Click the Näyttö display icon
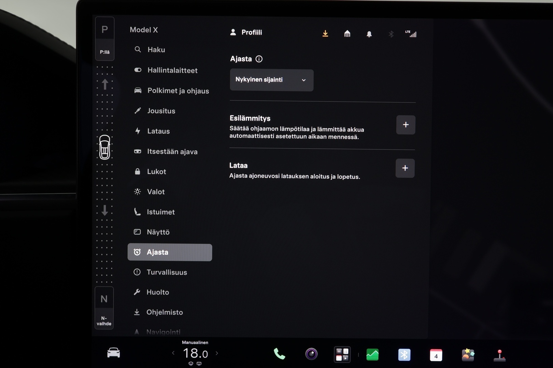This screenshot has height=368, width=553. 137,232
